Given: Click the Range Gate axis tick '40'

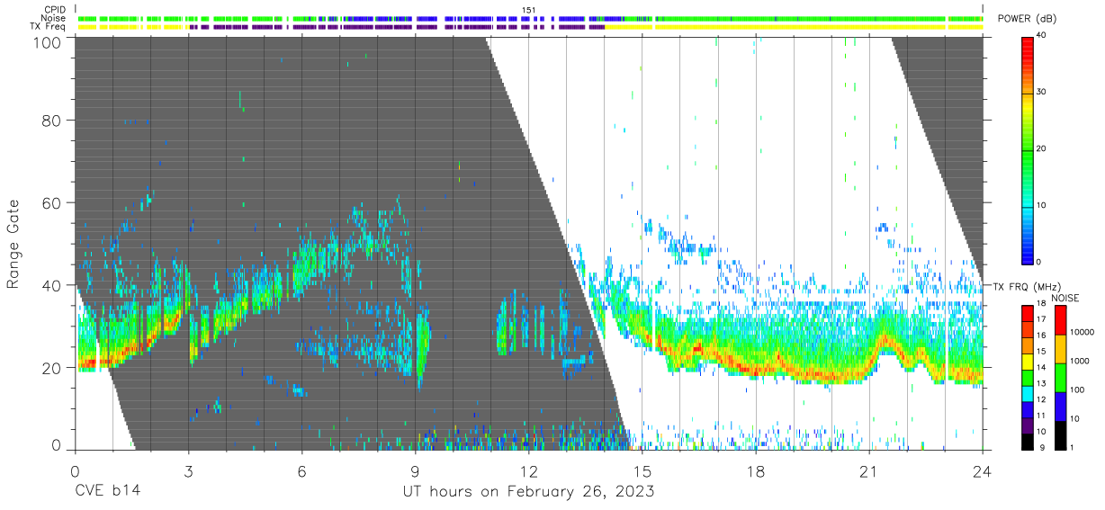Looking at the screenshot, I should [x=53, y=285].
